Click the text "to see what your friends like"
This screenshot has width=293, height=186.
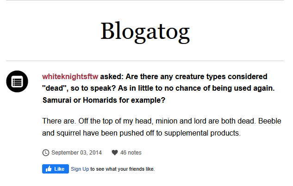[122, 169]
